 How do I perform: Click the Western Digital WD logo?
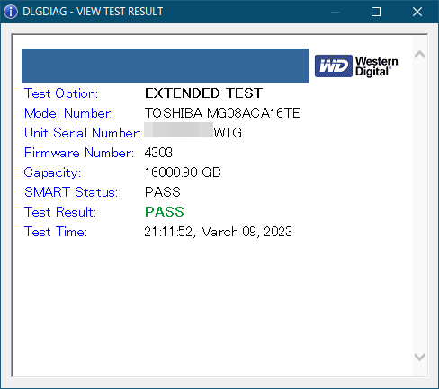point(356,66)
